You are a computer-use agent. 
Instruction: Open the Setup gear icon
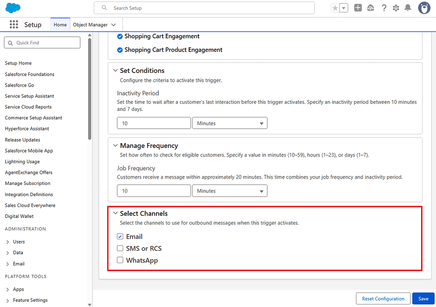point(396,8)
